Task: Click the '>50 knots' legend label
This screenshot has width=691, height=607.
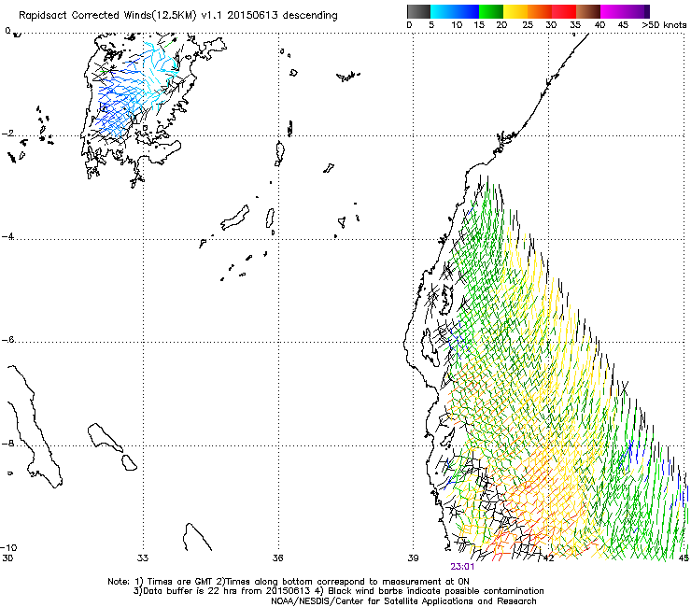Action: (x=664, y=25)
